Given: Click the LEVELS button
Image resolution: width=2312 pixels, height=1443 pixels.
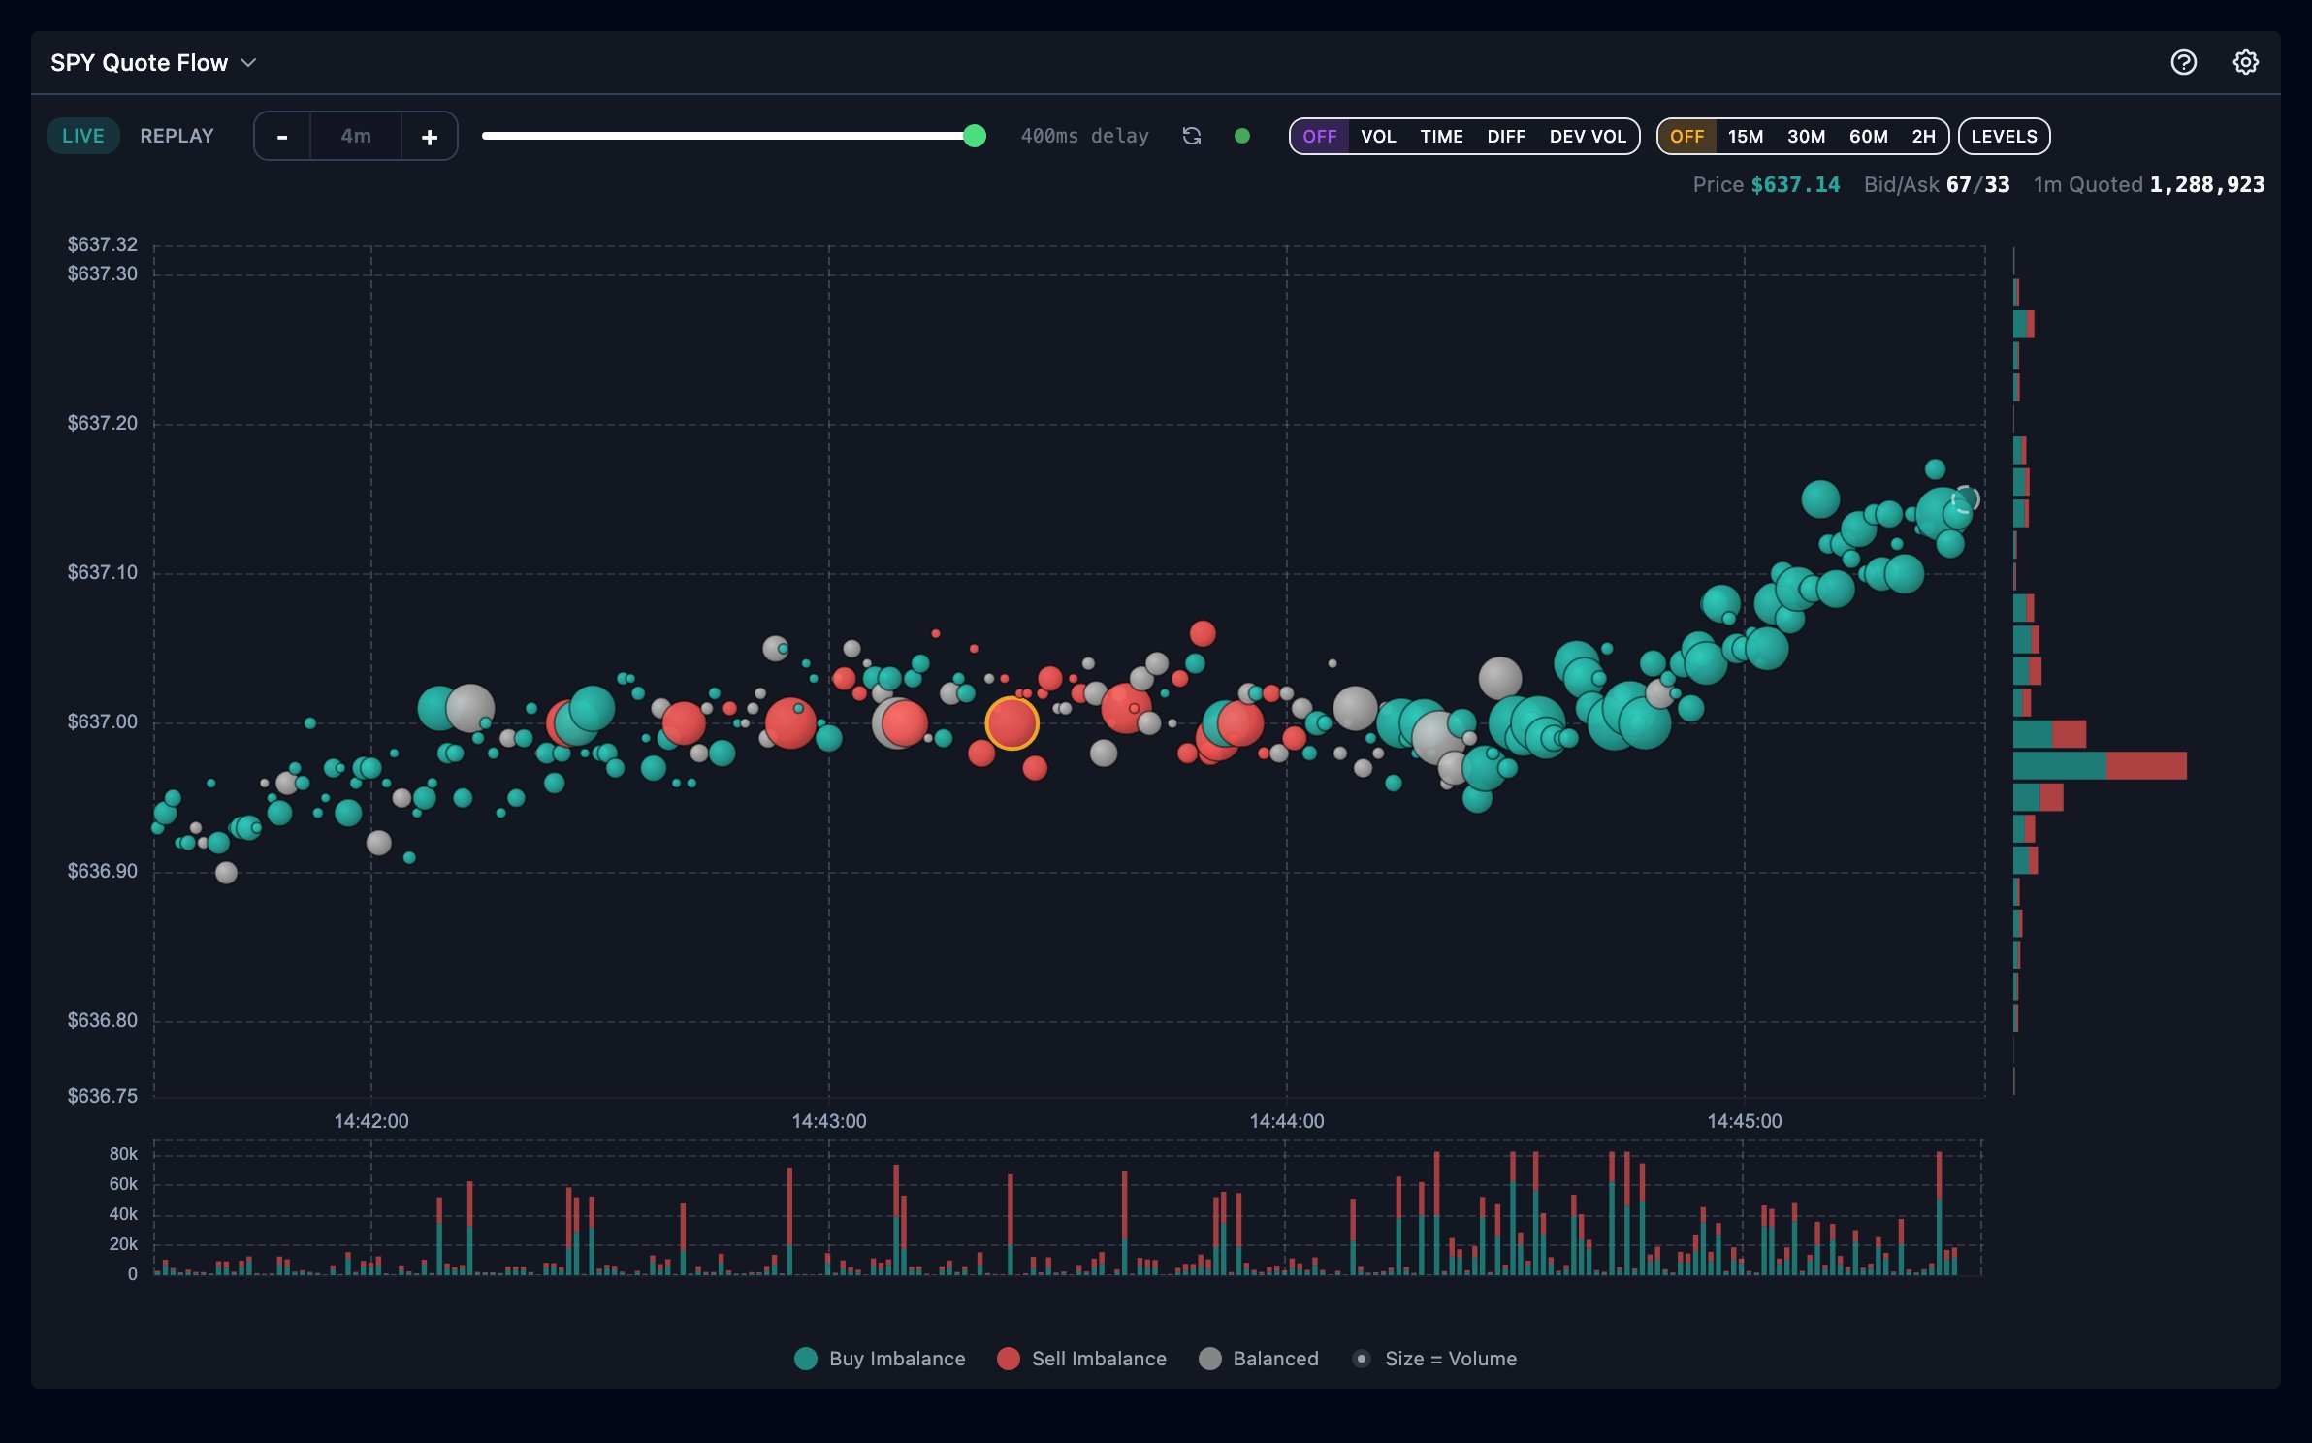Looking at the screenshot, I should (x=2004, y=137).
